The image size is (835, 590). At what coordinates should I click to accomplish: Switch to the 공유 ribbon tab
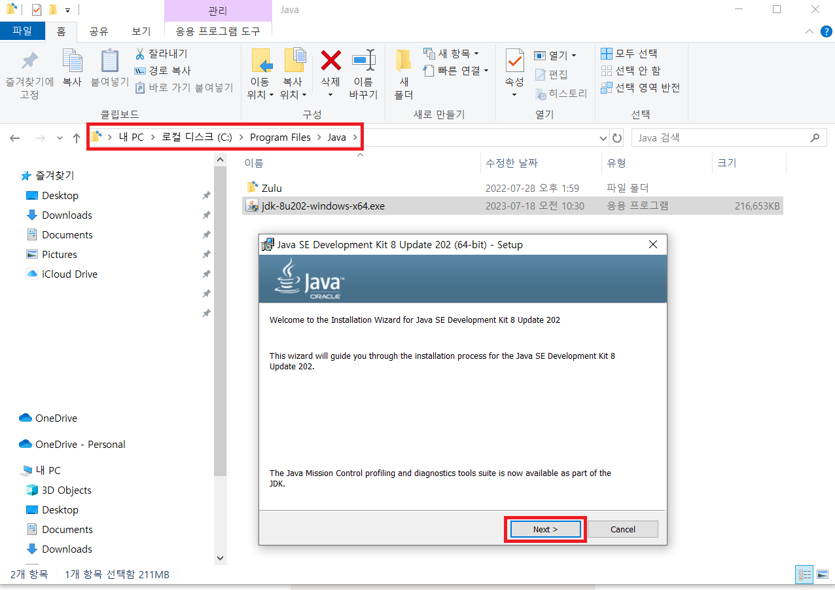[x=99, y=31]
